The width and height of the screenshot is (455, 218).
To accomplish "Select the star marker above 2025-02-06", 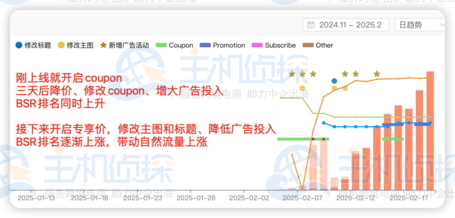I will (x=291, y=74).
